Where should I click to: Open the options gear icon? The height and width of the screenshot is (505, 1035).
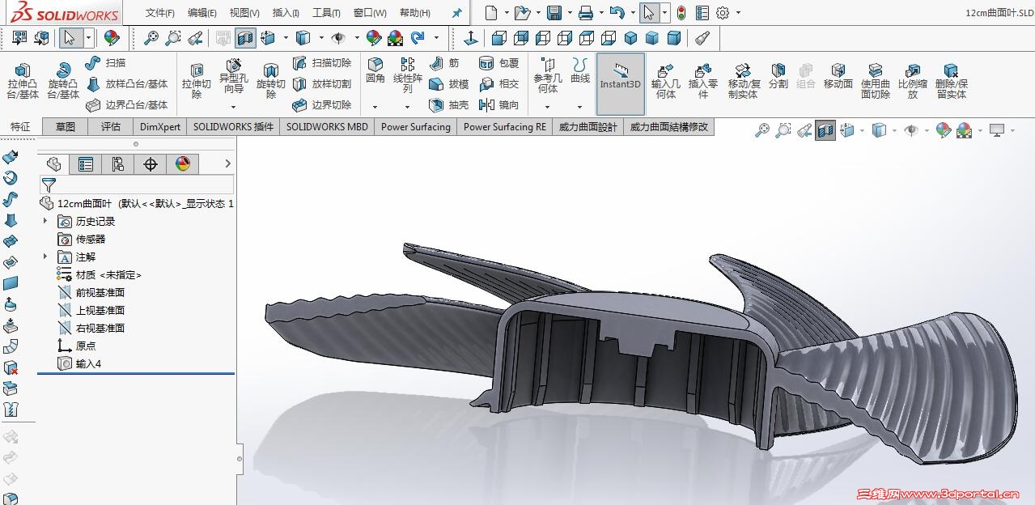(723, 13)
